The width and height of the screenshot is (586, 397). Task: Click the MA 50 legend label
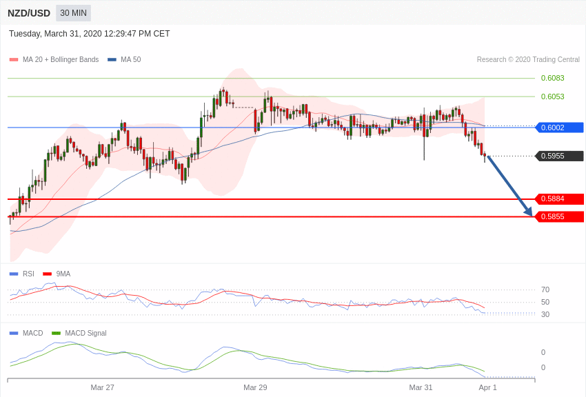(131, 59)
